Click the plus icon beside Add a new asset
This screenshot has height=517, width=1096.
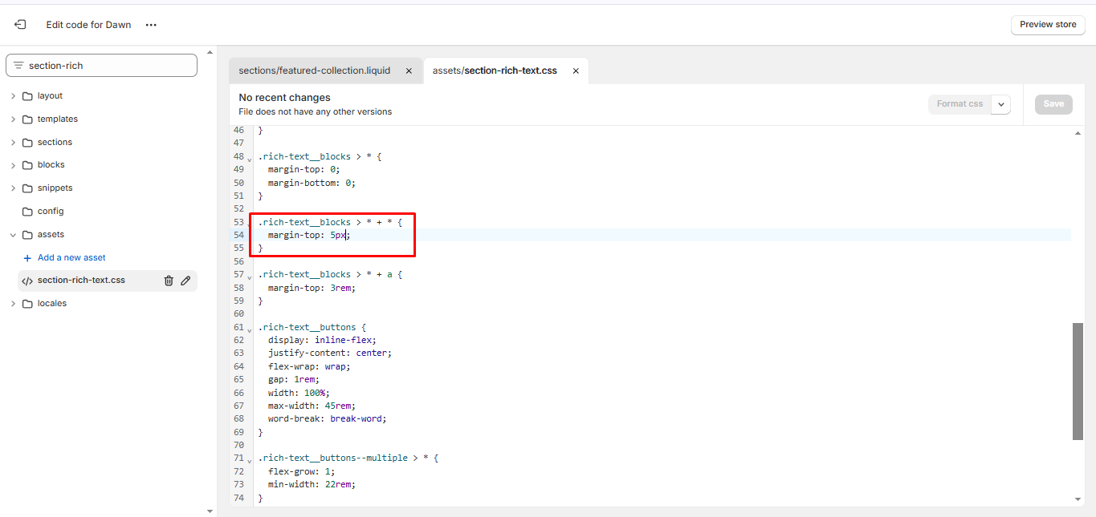pos(27,258)
